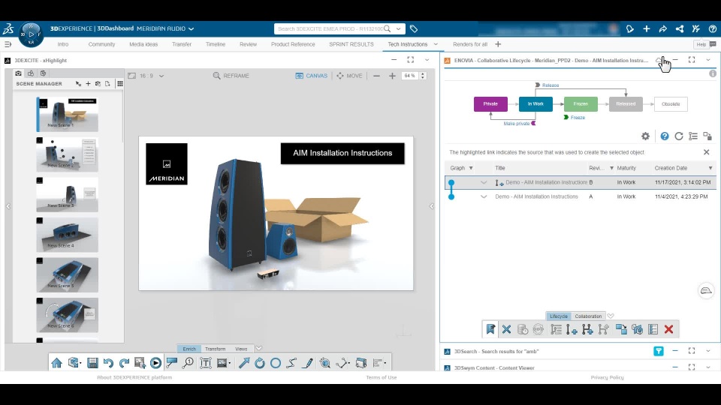Toggle MOVE mode in xHighlight
Image resolution: width=721 pixels, height=405 pixels.
349,76
